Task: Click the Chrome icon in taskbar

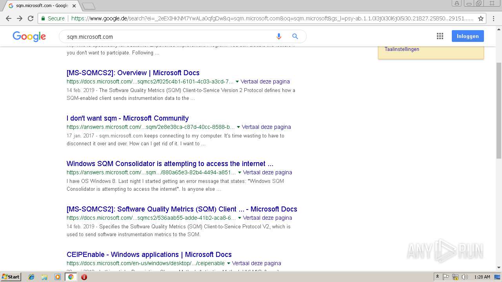Action: [71, 277]
